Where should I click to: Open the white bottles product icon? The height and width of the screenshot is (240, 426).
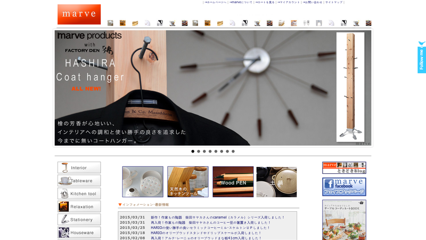[x=307, y=23]
